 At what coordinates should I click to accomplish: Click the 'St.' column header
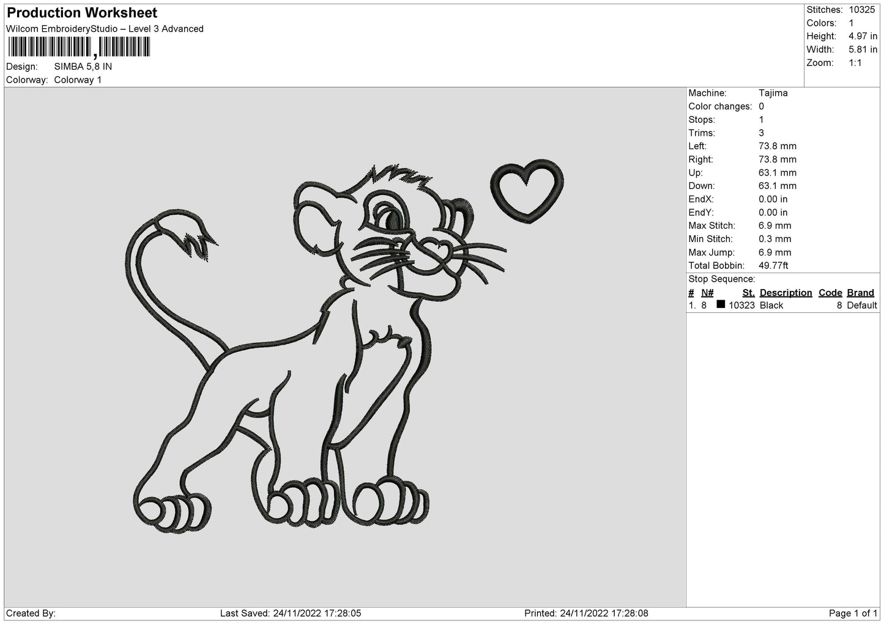748,293
